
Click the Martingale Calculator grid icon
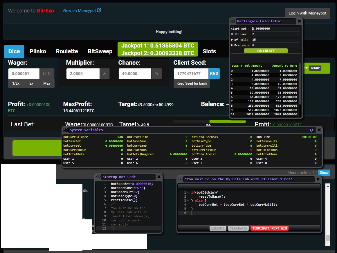[233, 21]
